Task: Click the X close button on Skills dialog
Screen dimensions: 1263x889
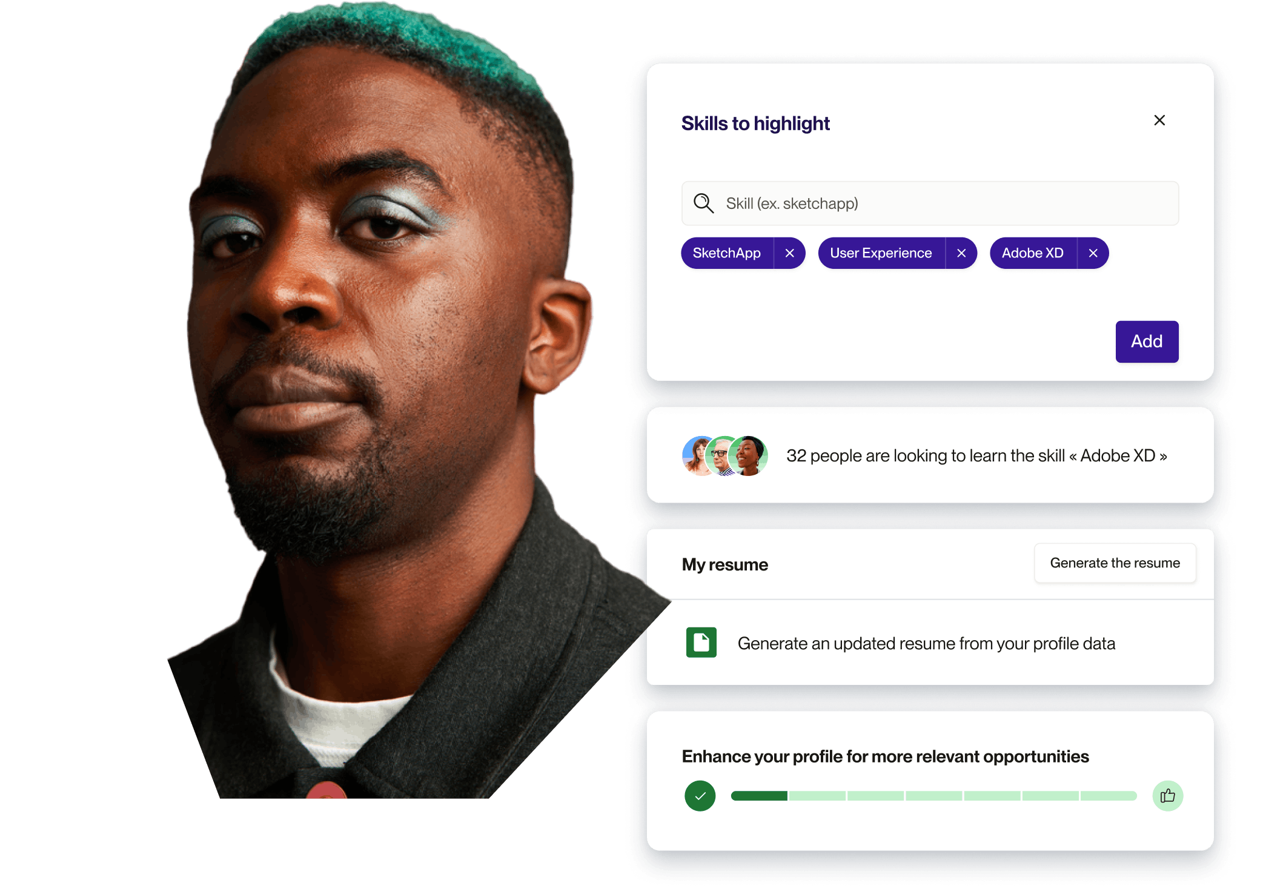Action: [1158, 121]
